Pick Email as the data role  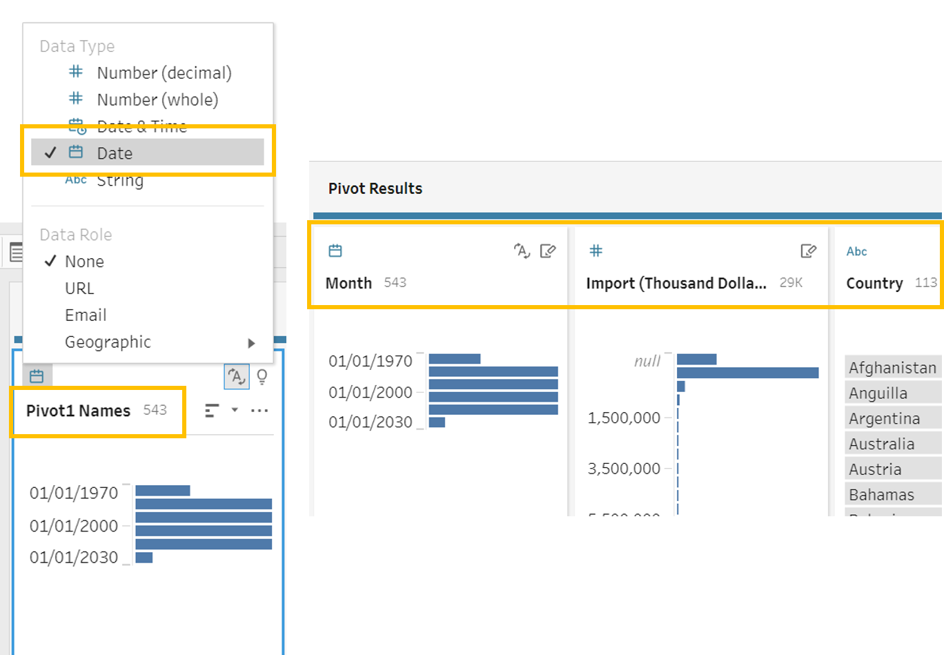pos(86,315)
